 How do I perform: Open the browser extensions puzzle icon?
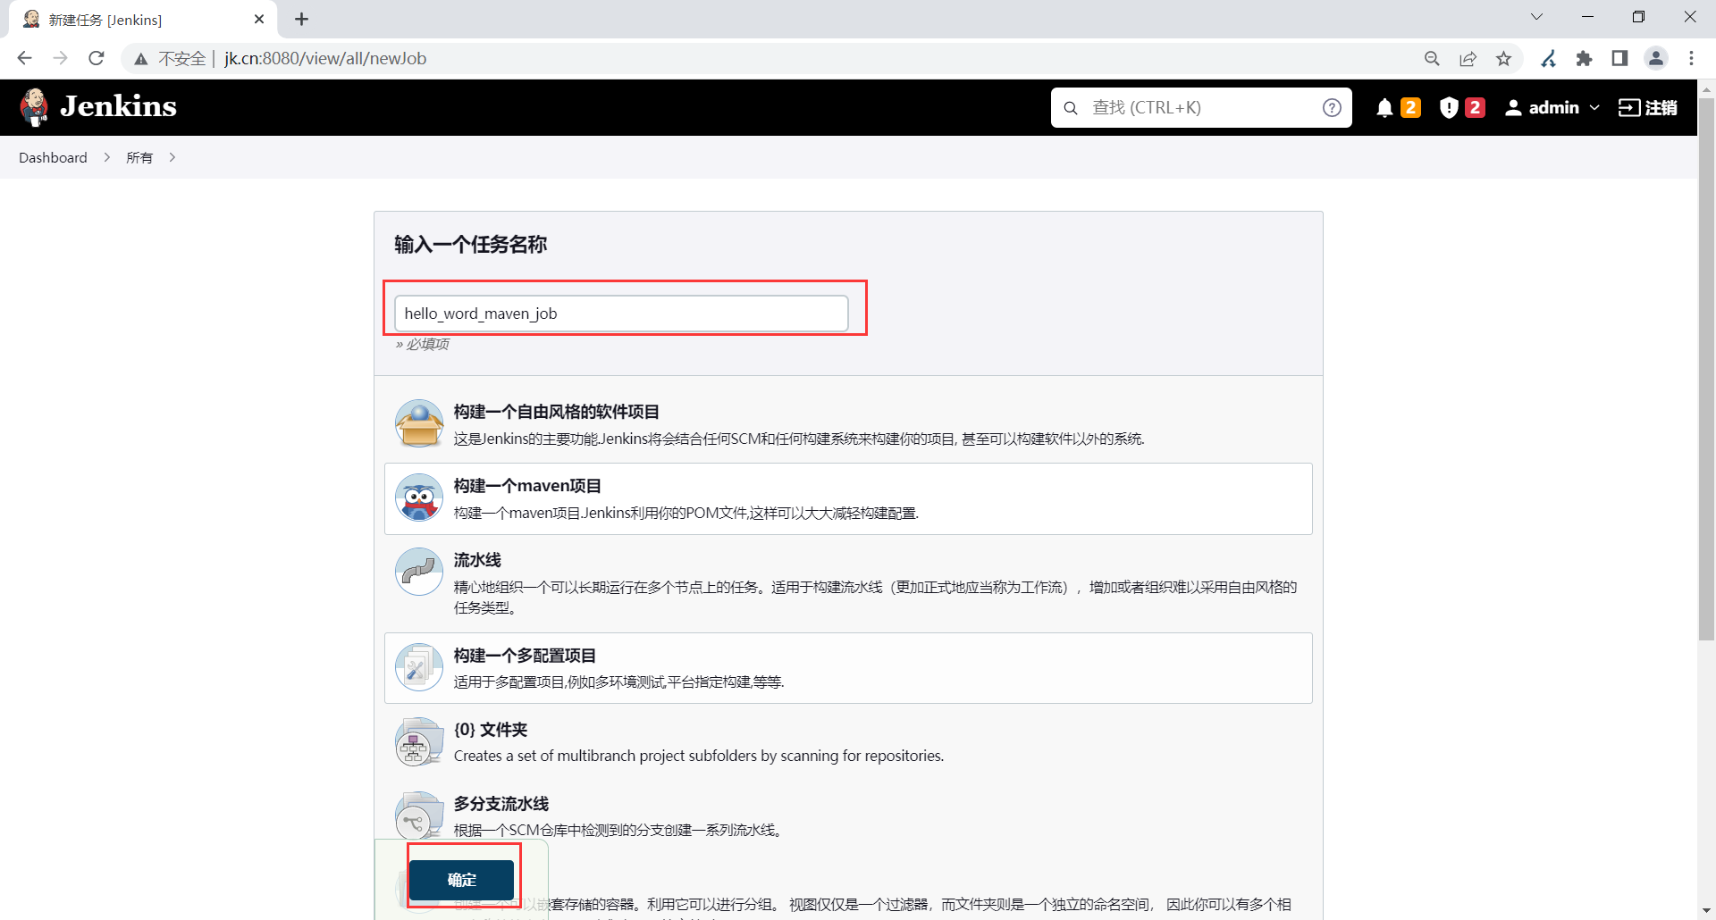click(1584, 58)
